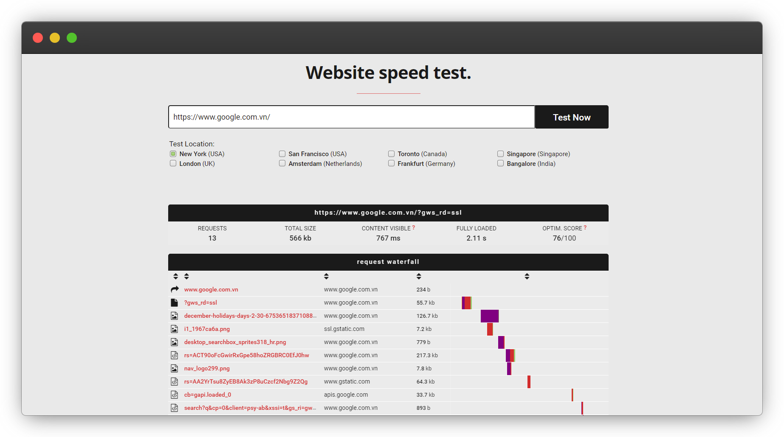Viewport: 784px width, 437px height.
Task: Click the waterfall bar for desktop_searchbox_sprites318_hr.png
Action: tap(501, 342)
